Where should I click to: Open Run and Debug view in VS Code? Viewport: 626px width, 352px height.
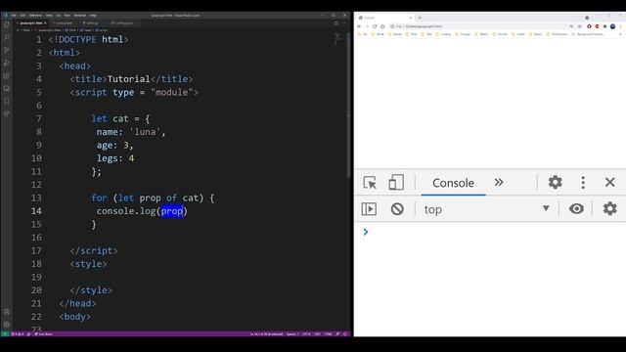click(7, 63)
